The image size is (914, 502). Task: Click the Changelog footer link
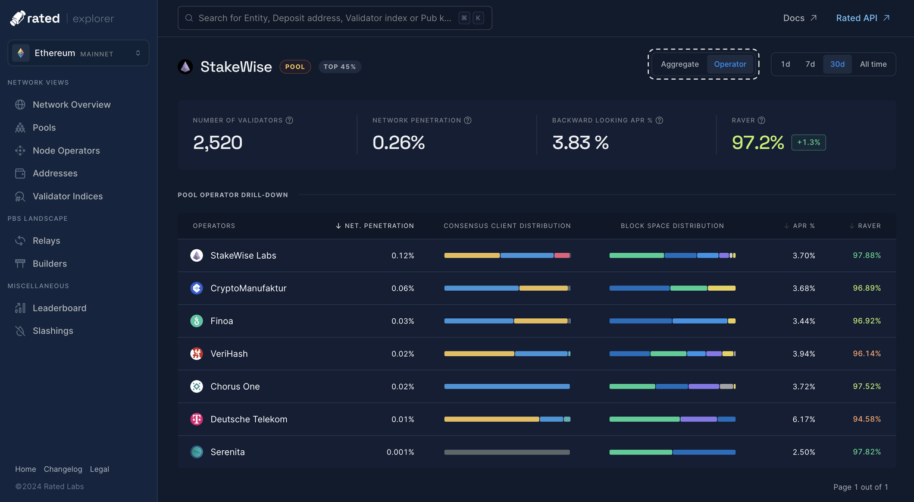(x=63, y=469)
